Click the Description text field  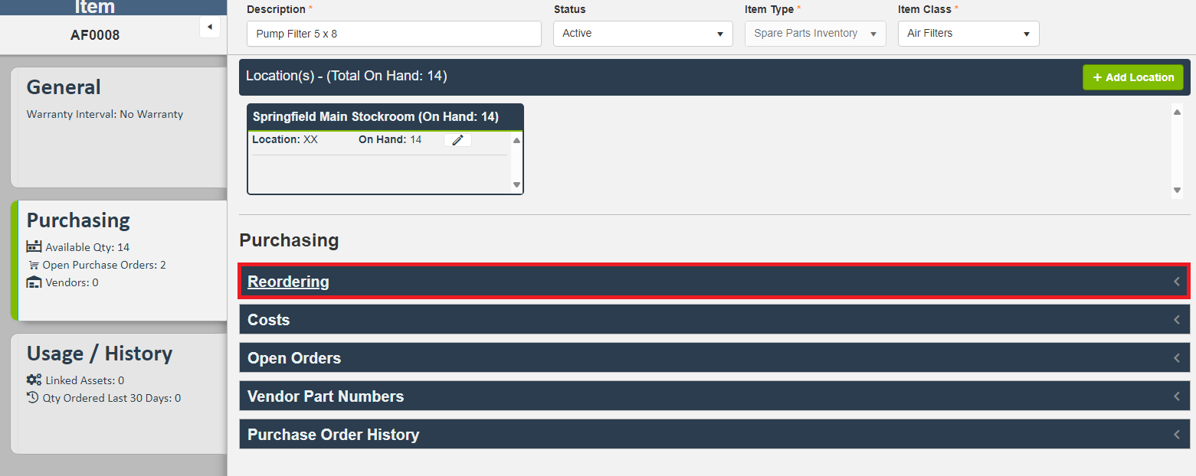point(394,34)
